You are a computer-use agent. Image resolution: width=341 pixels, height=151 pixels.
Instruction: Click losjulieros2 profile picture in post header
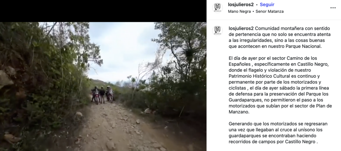(217, 8)
